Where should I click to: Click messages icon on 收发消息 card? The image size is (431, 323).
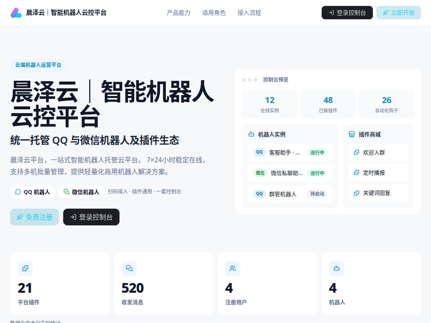[x=129, y=268]
